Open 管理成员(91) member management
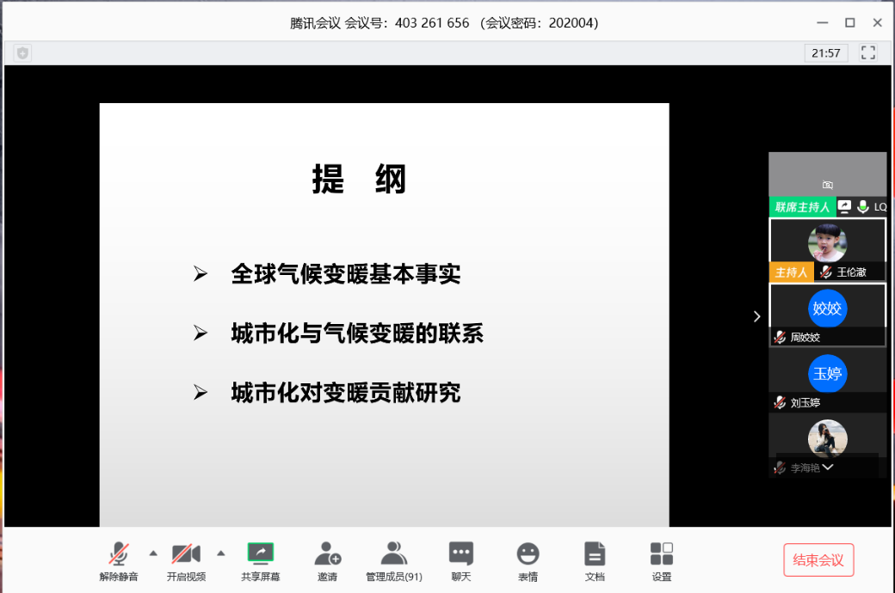895x593 pixels. (x=393, y=554)
